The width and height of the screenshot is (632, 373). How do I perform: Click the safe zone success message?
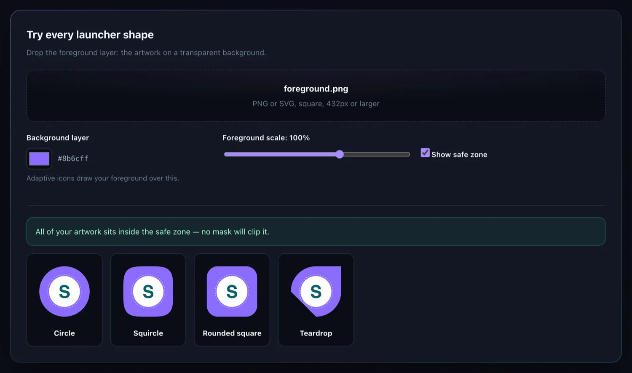(x=316, y=231)
